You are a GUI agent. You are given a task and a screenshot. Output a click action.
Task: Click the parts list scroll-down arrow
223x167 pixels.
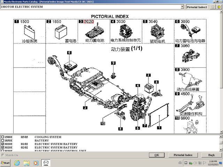221,150
